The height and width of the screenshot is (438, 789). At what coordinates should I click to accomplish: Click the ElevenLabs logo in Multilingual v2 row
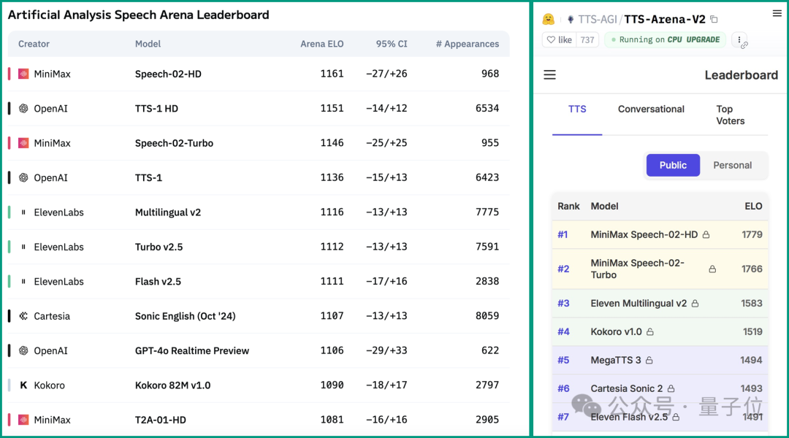[x=23, y=212]
